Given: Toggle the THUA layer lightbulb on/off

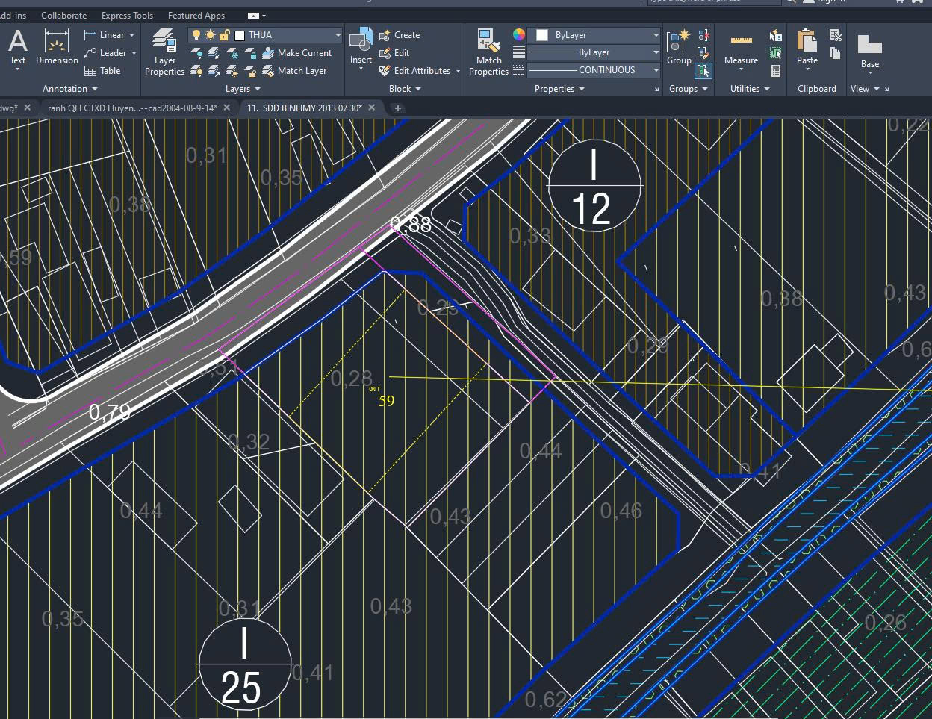Looking at the screenshot, I should (x=196, y=35).
